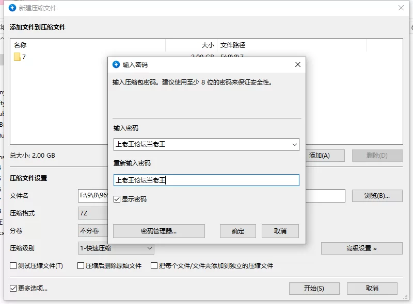Click the 重新输入密码 text field
Viewport: 413px width, 304px height.
coord(206,180)
